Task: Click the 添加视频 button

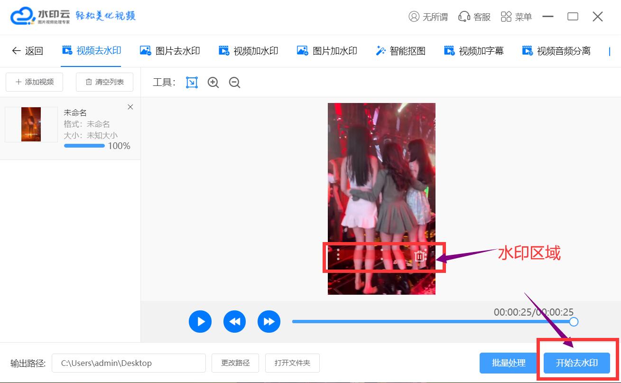Action: (35, 82)
